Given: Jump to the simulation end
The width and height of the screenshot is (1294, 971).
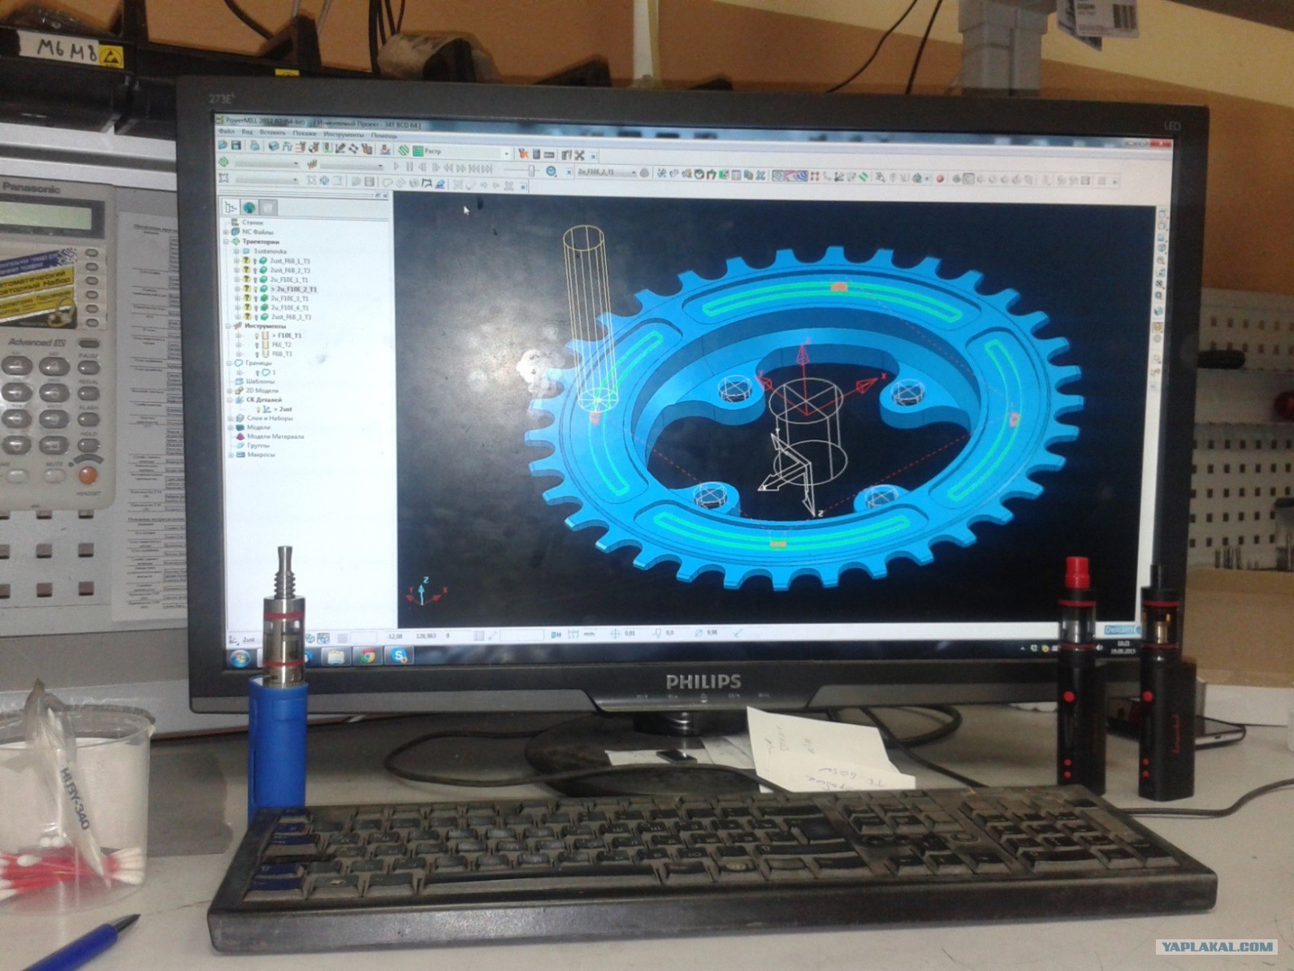Looking at the screenshot, I should click(x=487, y=169).
